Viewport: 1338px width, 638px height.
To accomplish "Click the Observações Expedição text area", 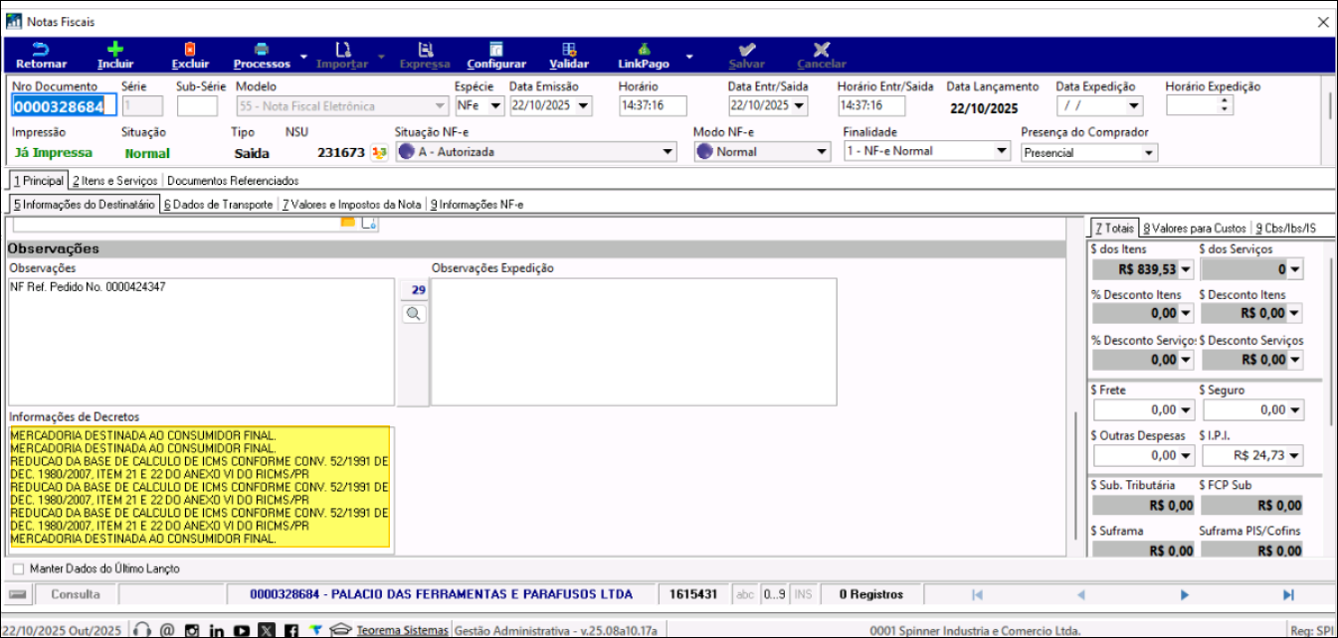I will [x=633, y=342].
